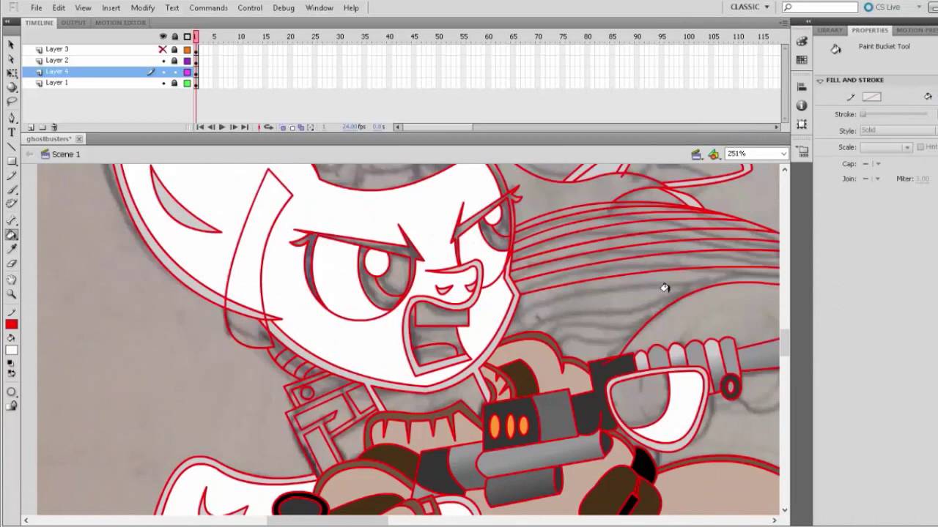Open the Color panel icon
The height and width of the screenshot is (527, 938).
(x=802, y=42)
